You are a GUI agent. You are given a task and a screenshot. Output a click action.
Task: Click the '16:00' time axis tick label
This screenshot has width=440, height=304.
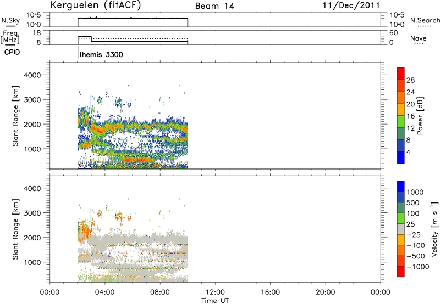click(x=270, y=292)
